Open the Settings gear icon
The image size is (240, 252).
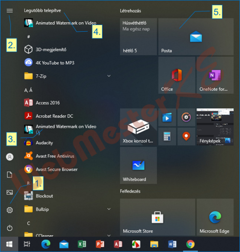10,210
